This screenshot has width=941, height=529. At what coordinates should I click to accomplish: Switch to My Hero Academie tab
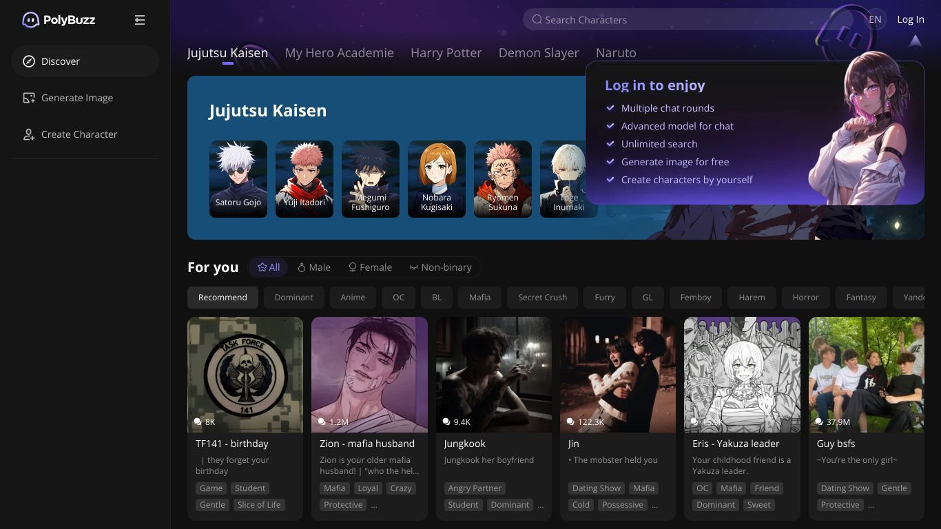coord(339,52)
